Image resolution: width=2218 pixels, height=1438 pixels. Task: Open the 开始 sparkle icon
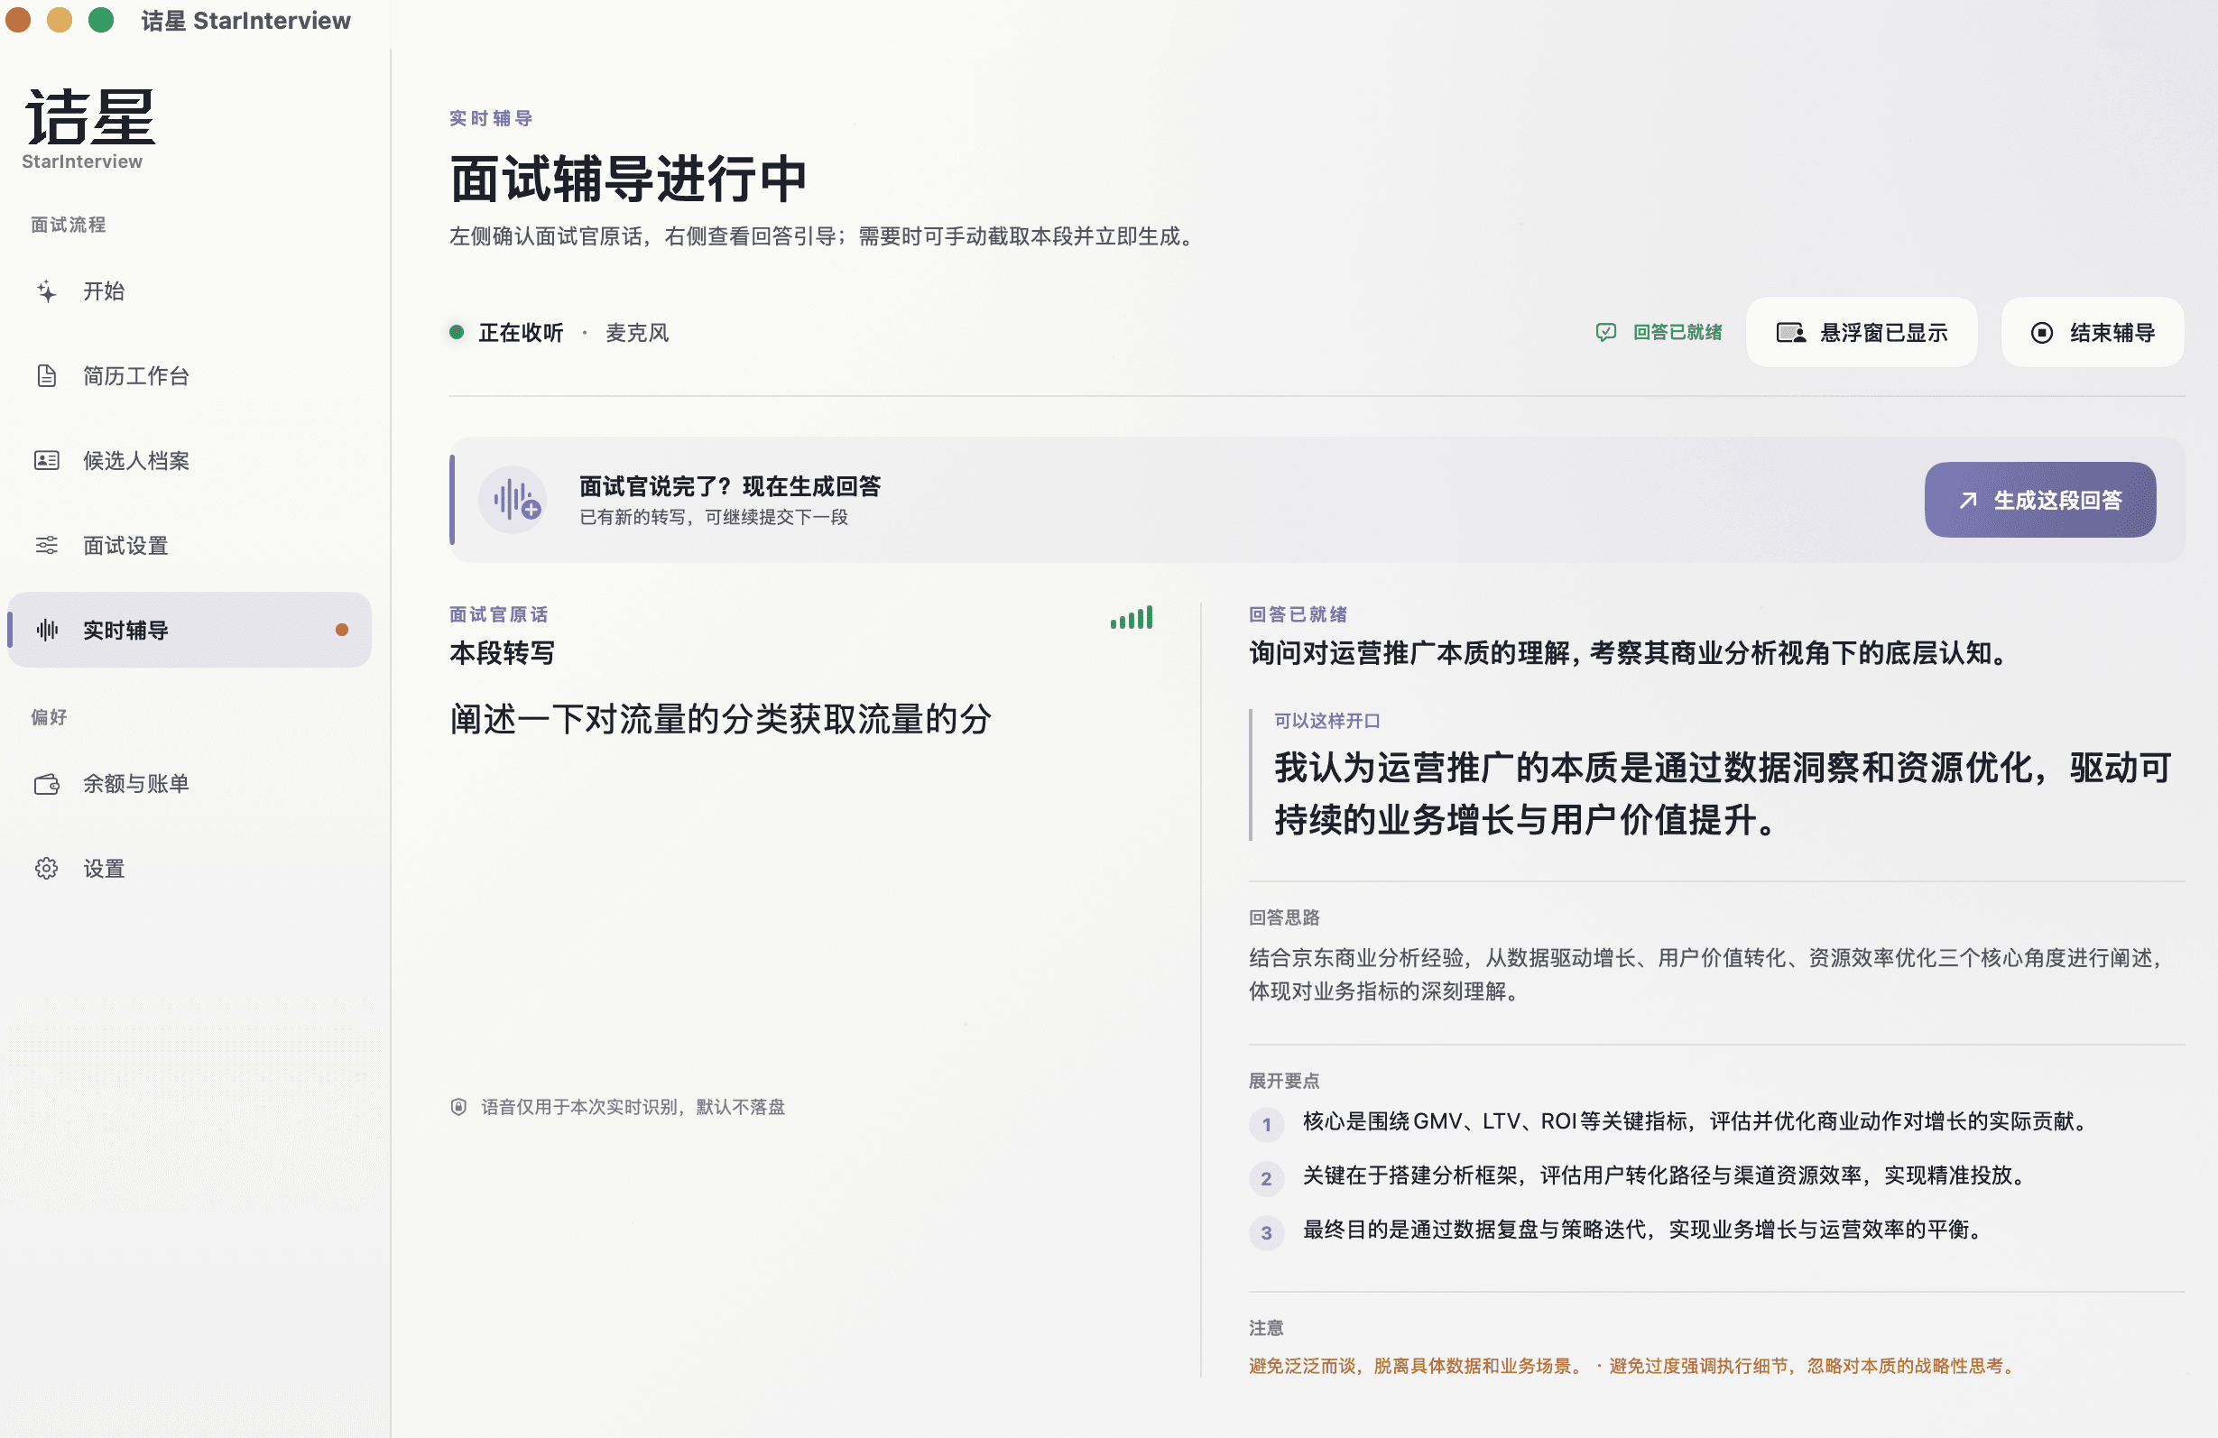coord(47,291)
